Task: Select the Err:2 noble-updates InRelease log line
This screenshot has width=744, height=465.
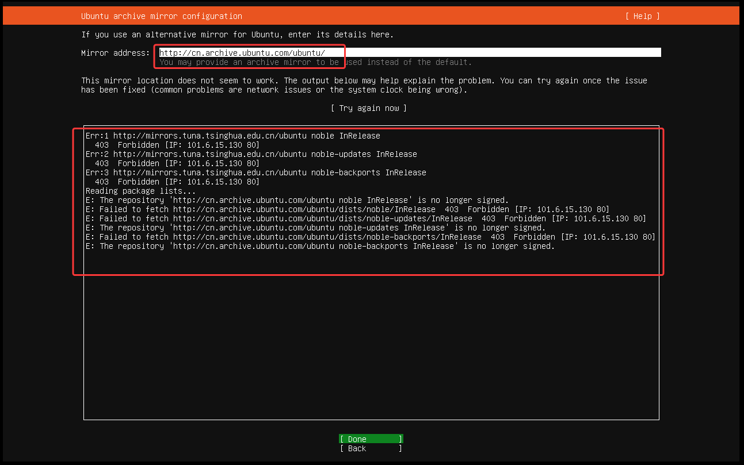Action: pos(251,154)
